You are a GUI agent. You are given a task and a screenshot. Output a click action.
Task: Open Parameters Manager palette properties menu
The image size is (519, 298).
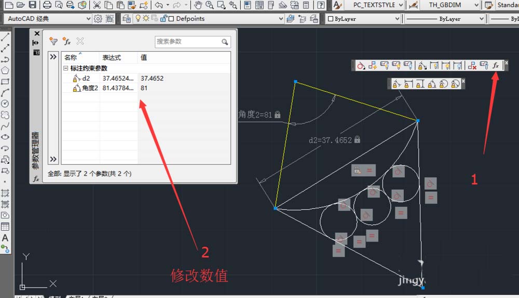click(36, 52)
